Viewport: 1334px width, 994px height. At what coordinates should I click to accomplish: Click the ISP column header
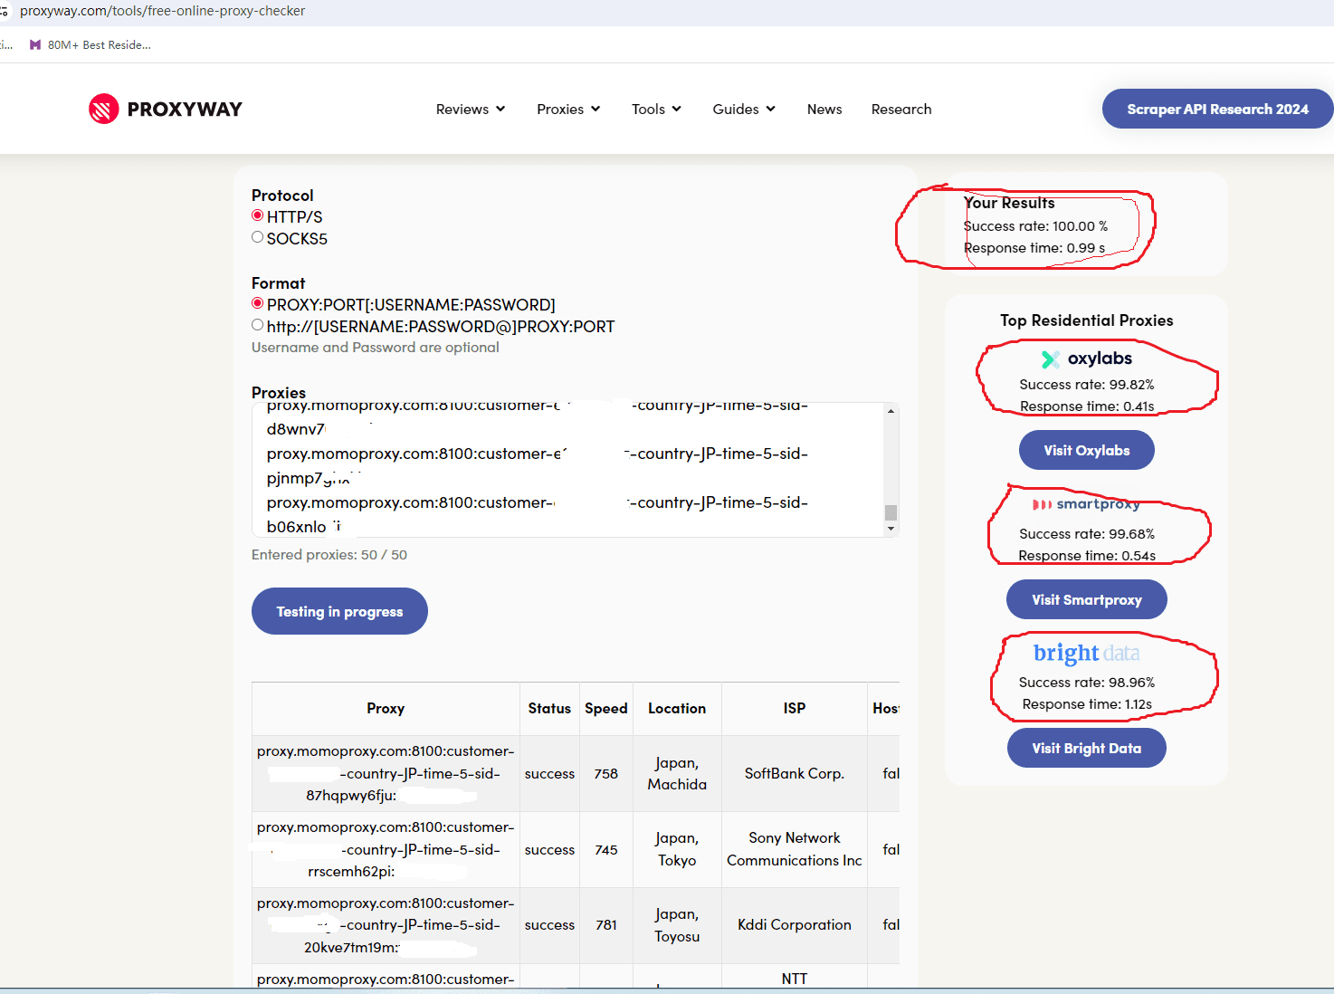[794, 708]
